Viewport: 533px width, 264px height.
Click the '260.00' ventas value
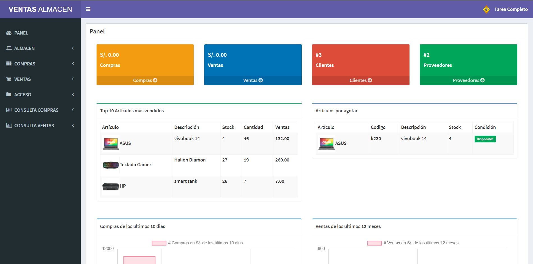click(x=282, y=160)
